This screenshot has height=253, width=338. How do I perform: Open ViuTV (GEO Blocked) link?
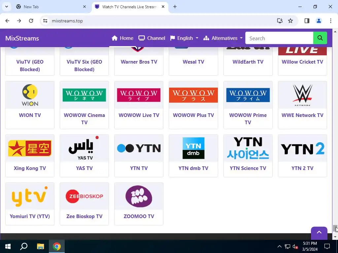click(30, 66)
